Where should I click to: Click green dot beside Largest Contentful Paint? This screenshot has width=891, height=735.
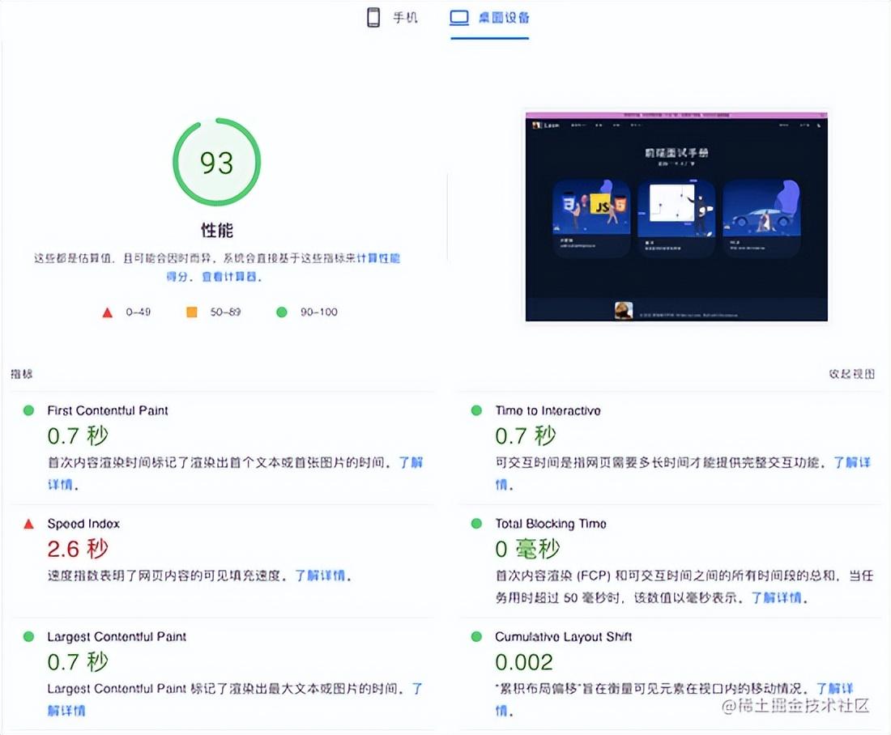point(28,636)
